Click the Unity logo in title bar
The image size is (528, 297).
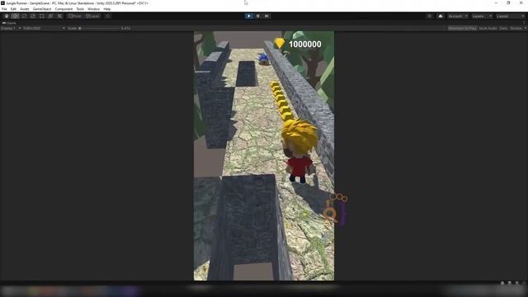(2, 2)
